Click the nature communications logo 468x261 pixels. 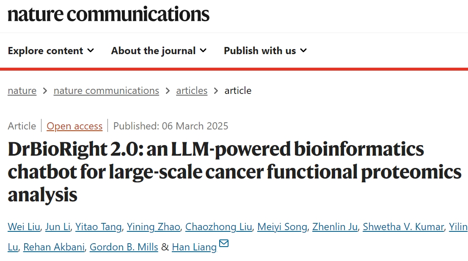[x=108, y=14]
